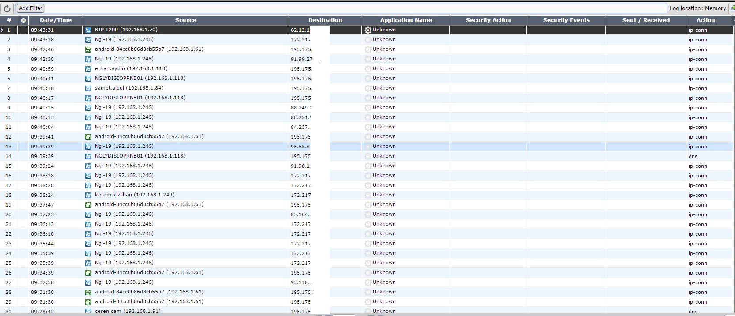Click the device icon next to samet.algul
Screen dimensions: 735x316
88,88
